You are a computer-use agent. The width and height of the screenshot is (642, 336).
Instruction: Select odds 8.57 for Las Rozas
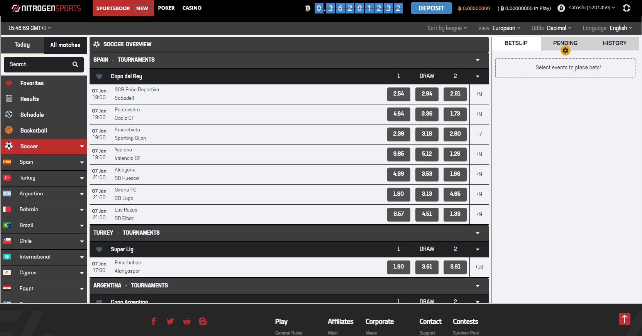pos(399,214)
